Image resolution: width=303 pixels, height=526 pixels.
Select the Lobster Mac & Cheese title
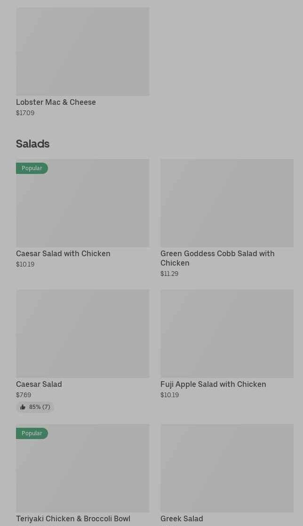pyautogui.click(x=56, y=102)
